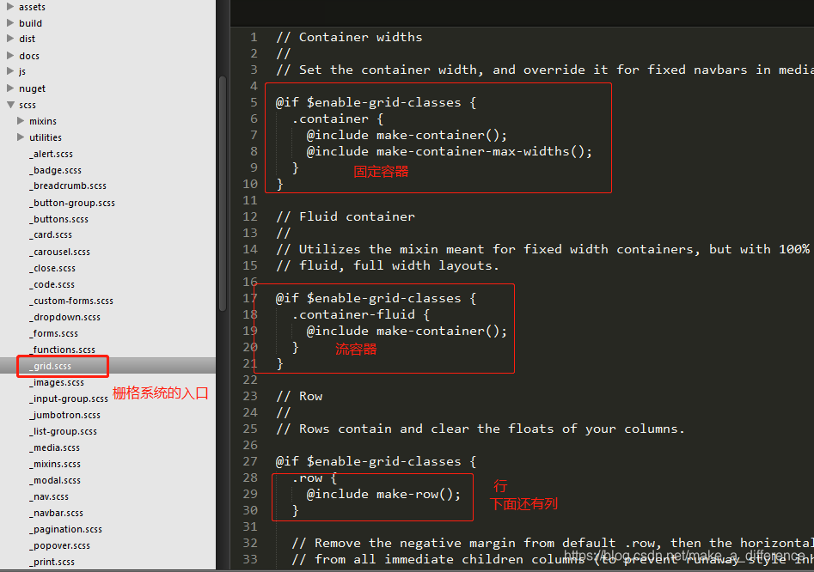The image size is (814, 572).
Task: Open _card.scss file
Action: [51, 235]
